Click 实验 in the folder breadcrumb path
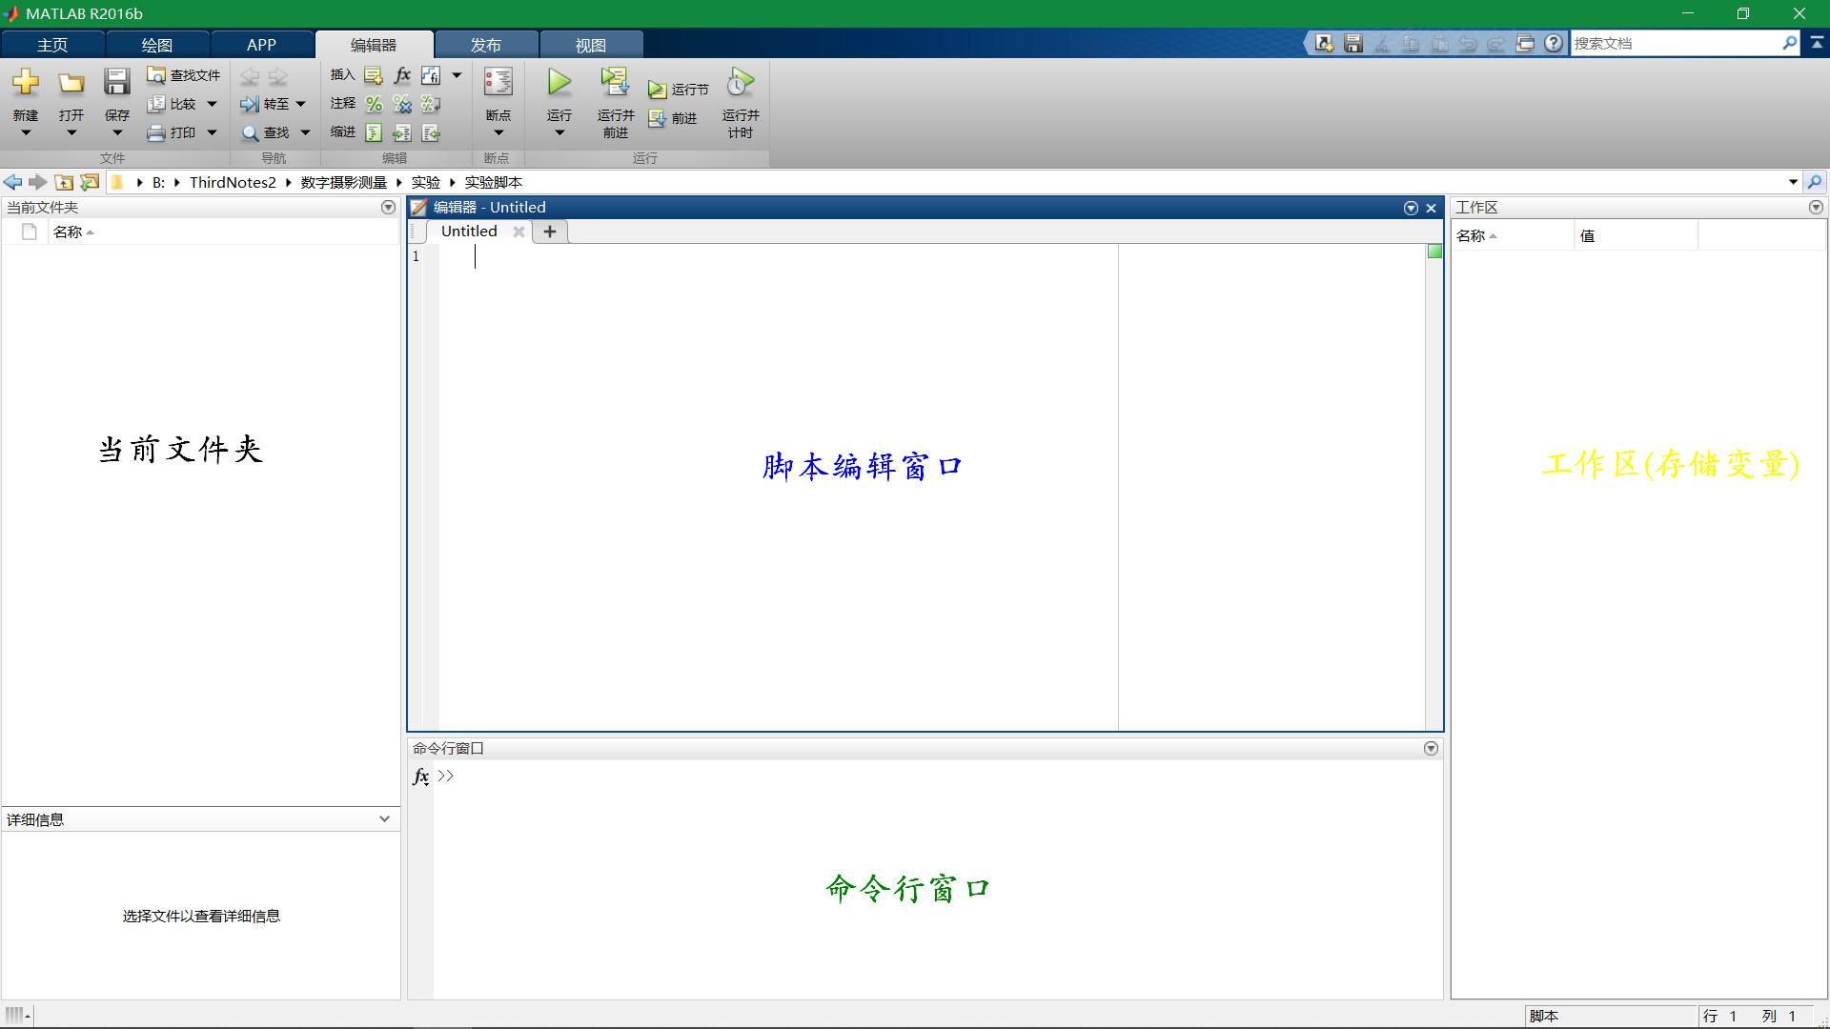Image resolution: width=1830 pixels, height=1029 pixels. click(x=425, y=182)
